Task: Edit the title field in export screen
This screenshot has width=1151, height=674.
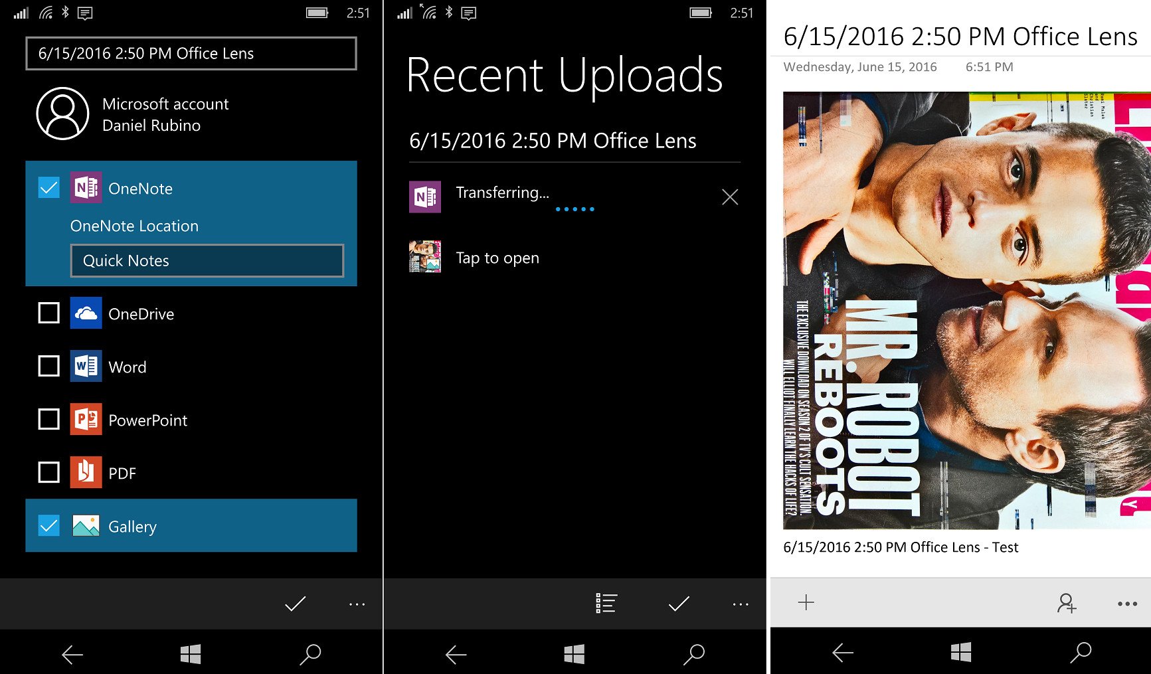Action: (x=191, y=53)
